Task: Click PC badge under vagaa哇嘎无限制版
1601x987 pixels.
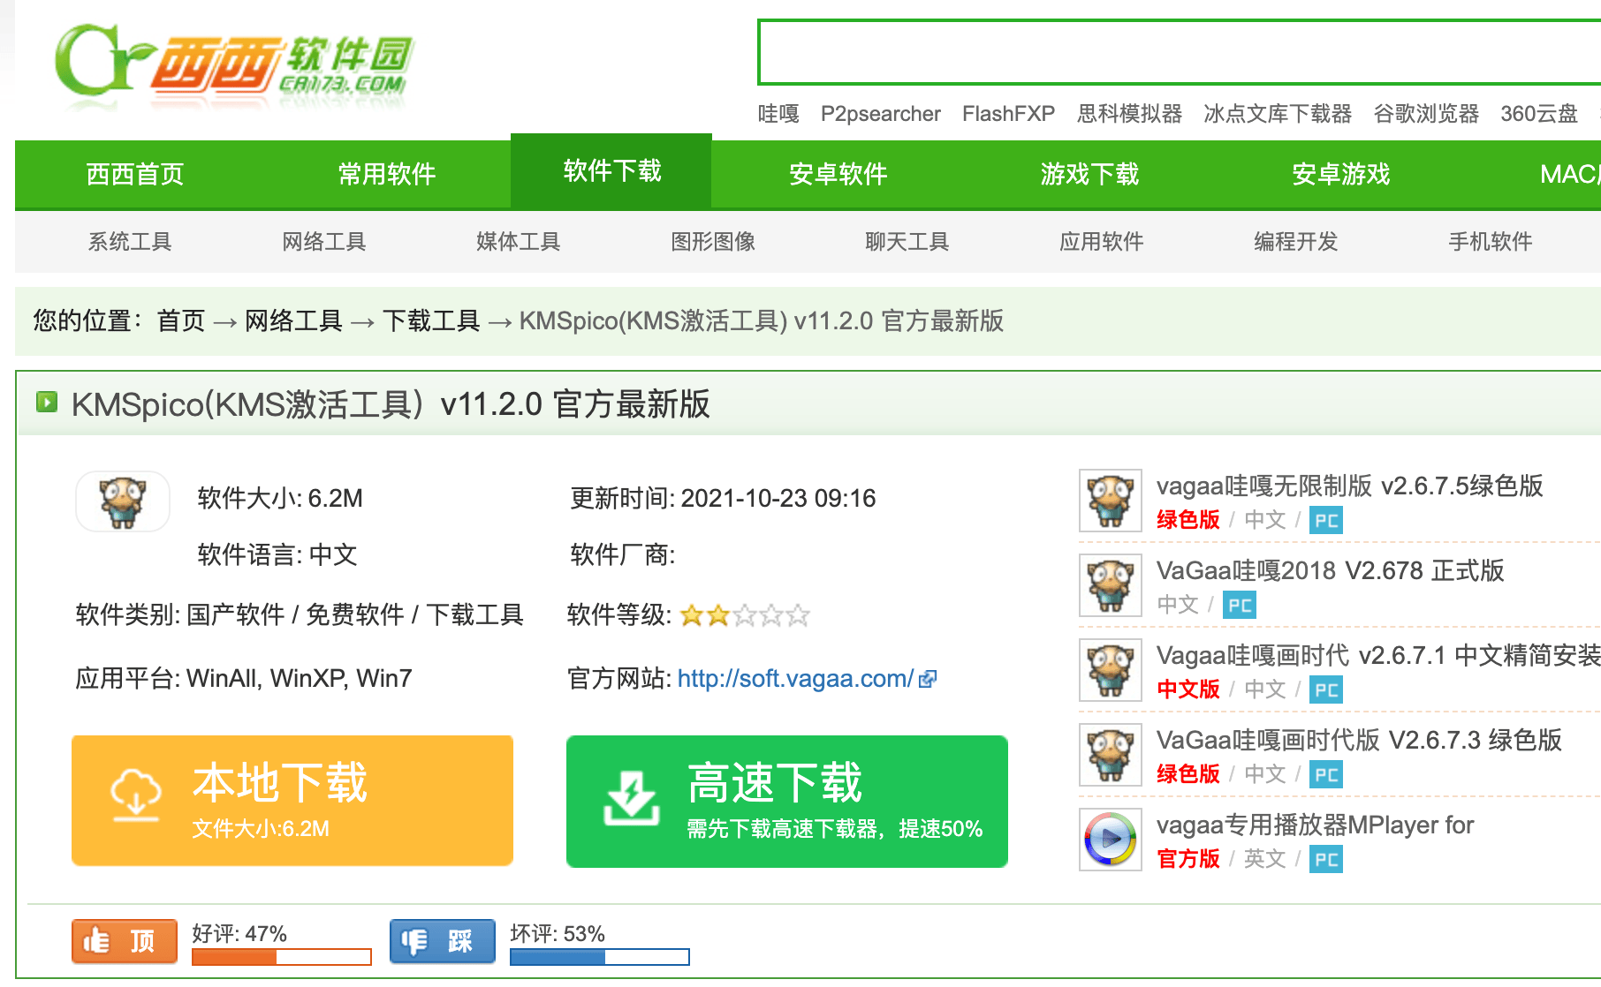Action: point(1326,520)
